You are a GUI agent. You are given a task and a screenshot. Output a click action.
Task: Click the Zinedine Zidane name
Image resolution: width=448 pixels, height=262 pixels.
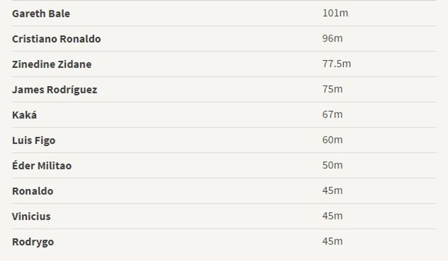(x=52, y=64)
